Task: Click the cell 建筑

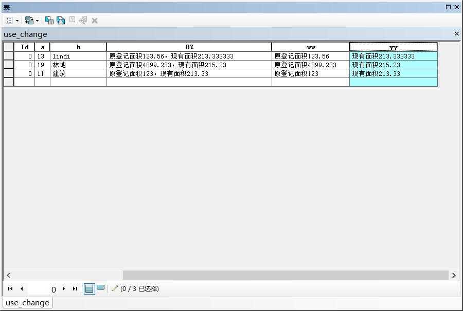Action: [78, 73]
